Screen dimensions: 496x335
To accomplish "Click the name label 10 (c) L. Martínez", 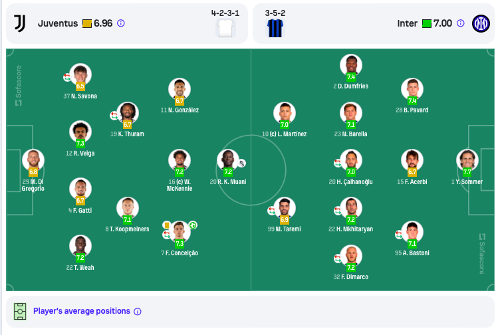I will tap(284, 134).
